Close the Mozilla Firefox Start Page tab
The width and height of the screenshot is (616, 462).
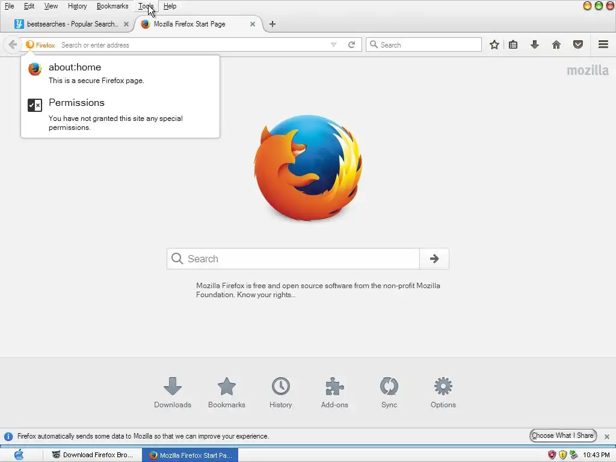click(x=253, y=24)
